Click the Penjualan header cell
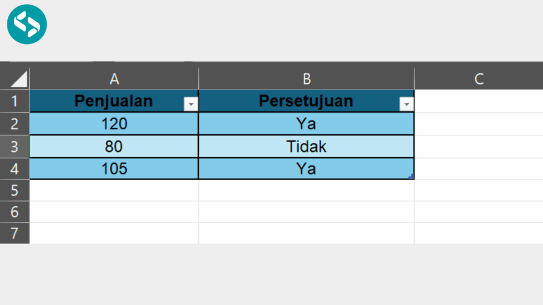543x305 pixels. click(114, 101)
